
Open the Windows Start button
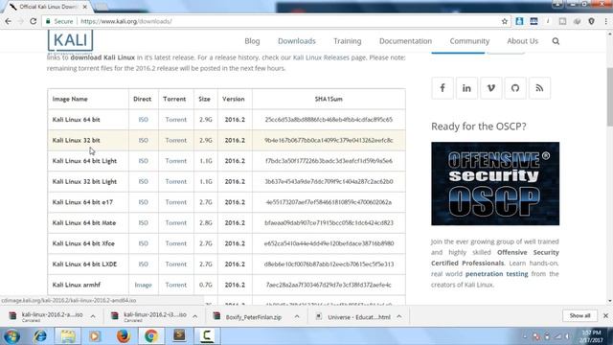11,336
